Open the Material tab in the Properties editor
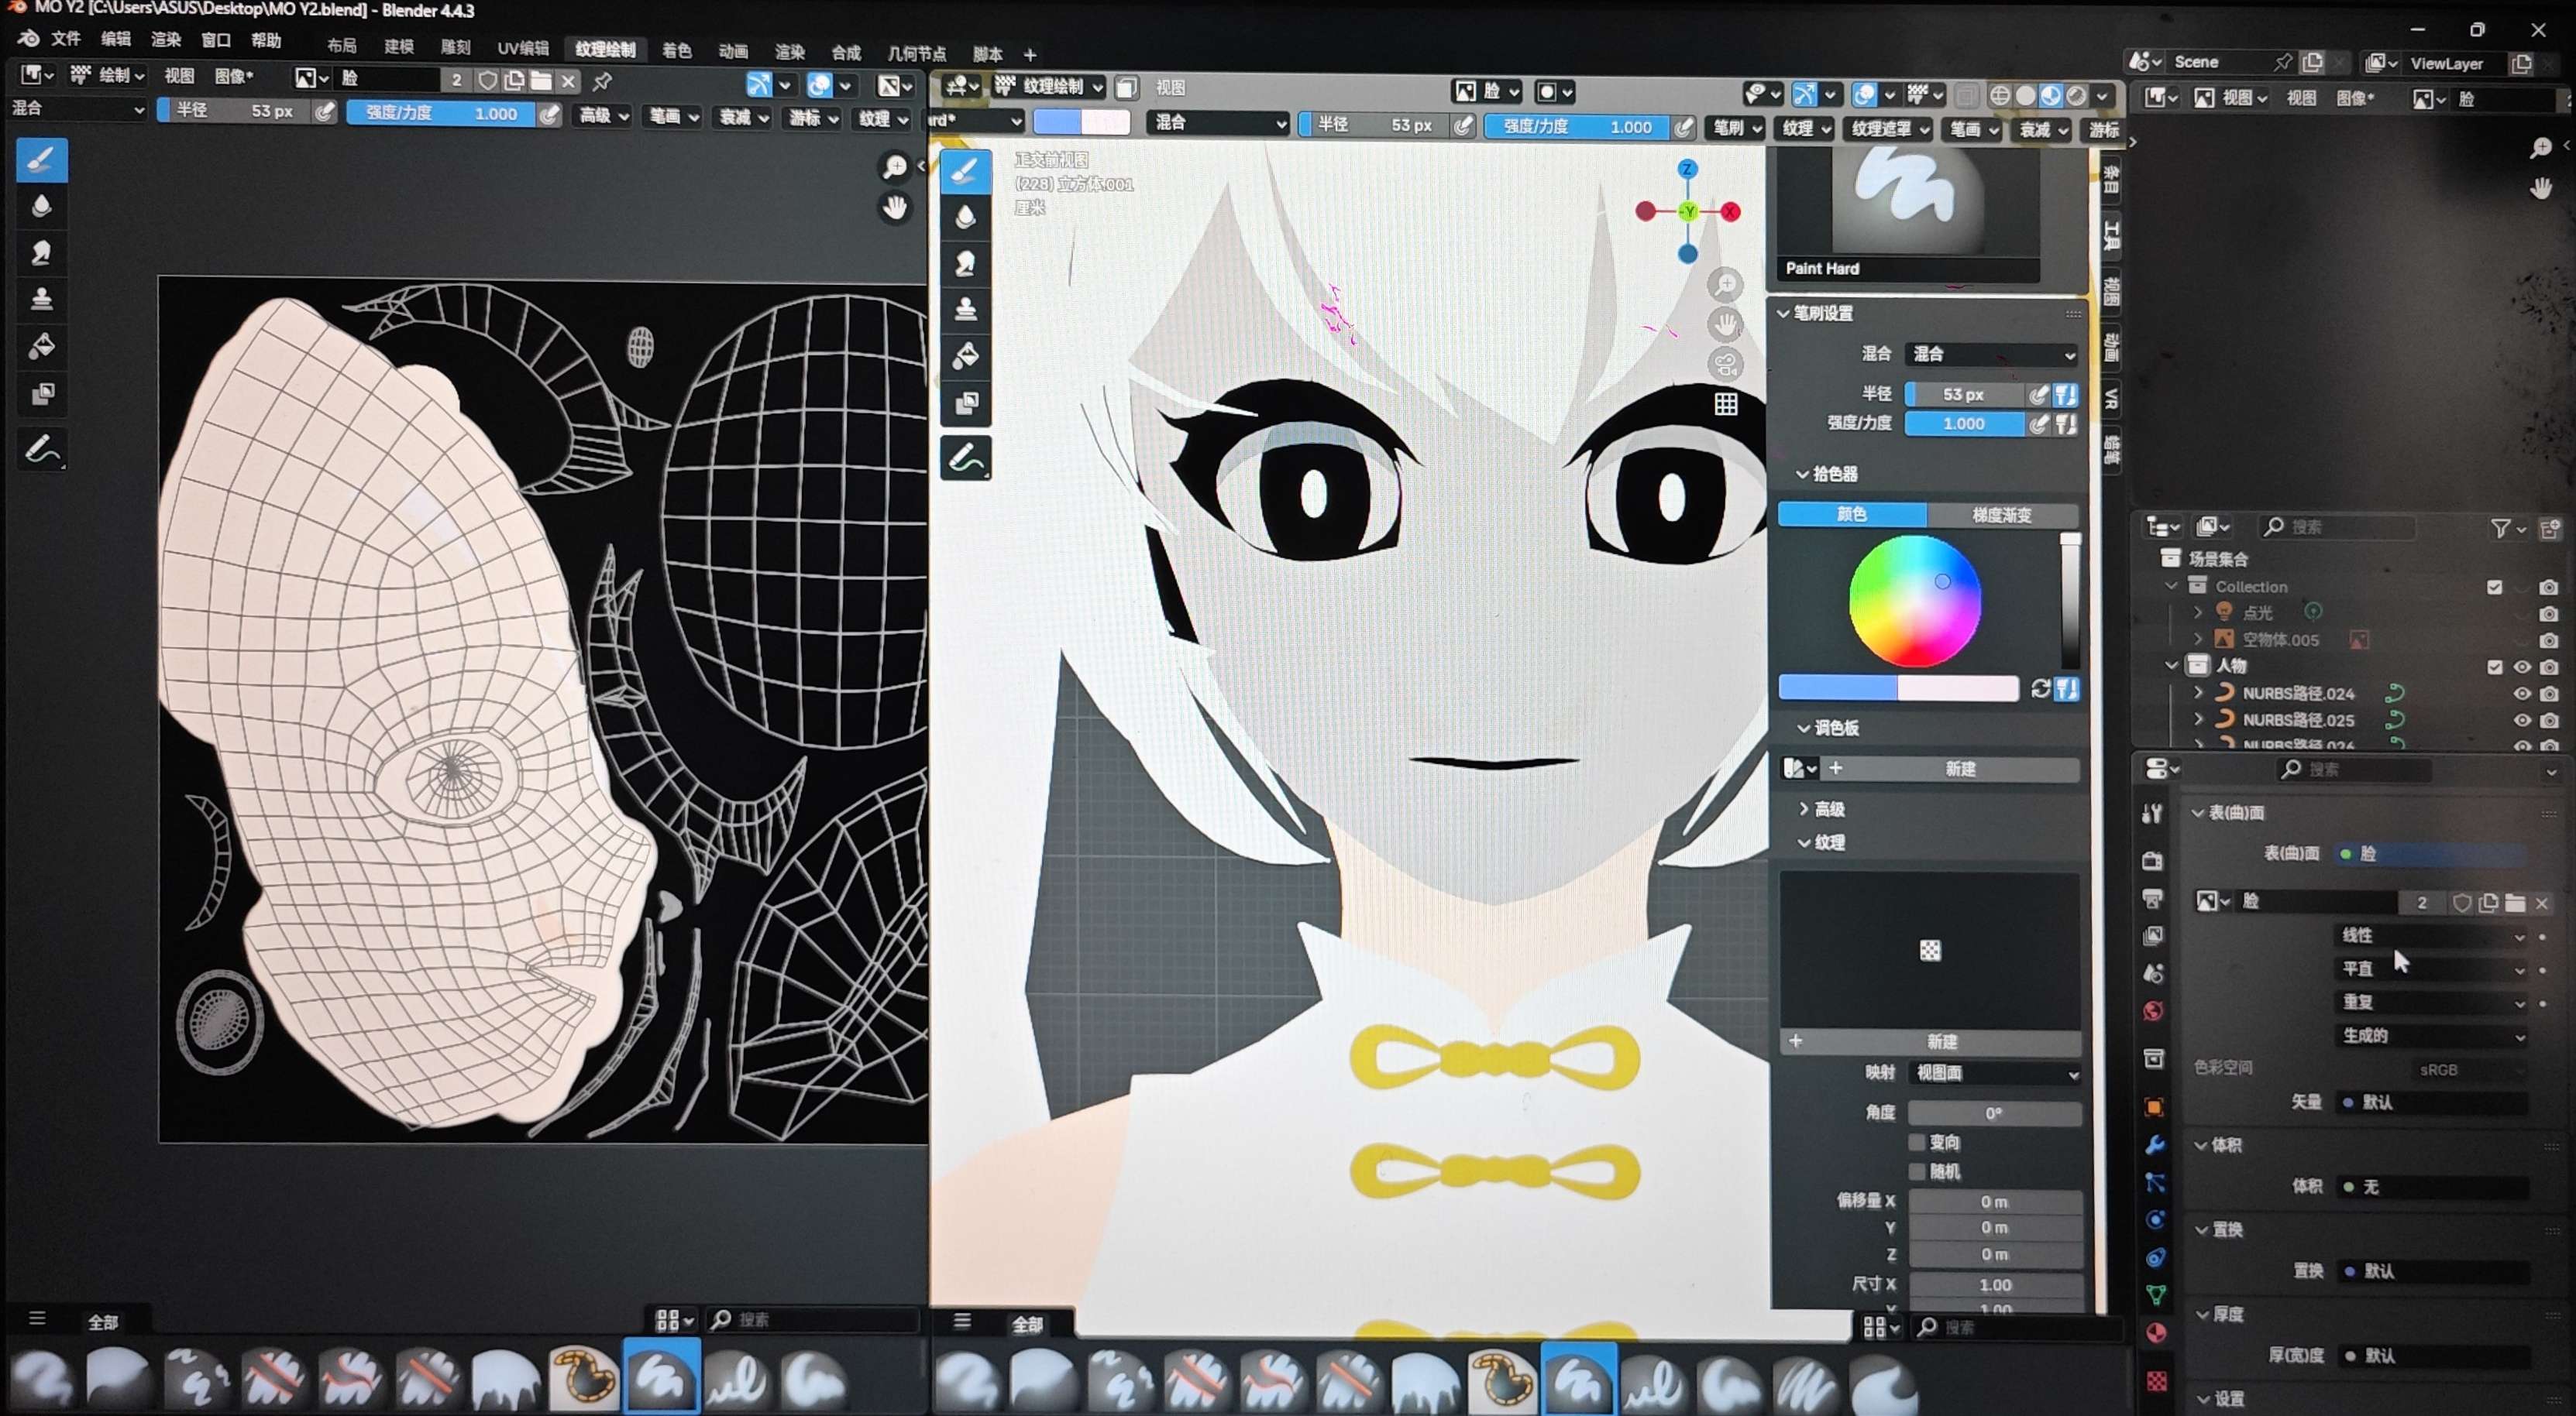Screen dimensions: 2576x1416 (x=2156, y=1333)
